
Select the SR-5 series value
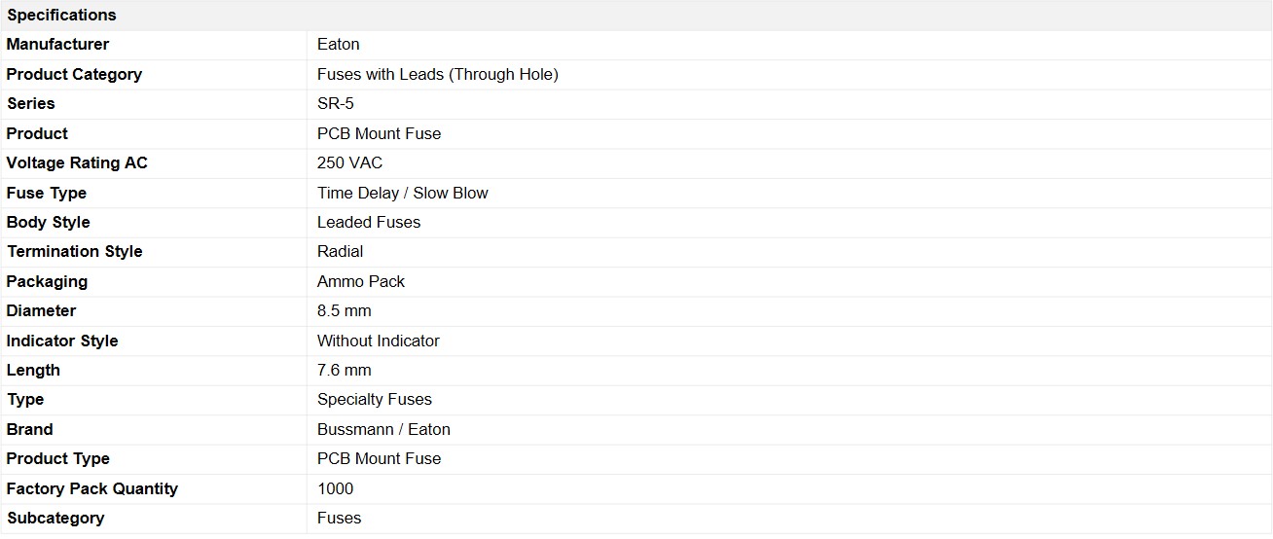pos(336,103)
